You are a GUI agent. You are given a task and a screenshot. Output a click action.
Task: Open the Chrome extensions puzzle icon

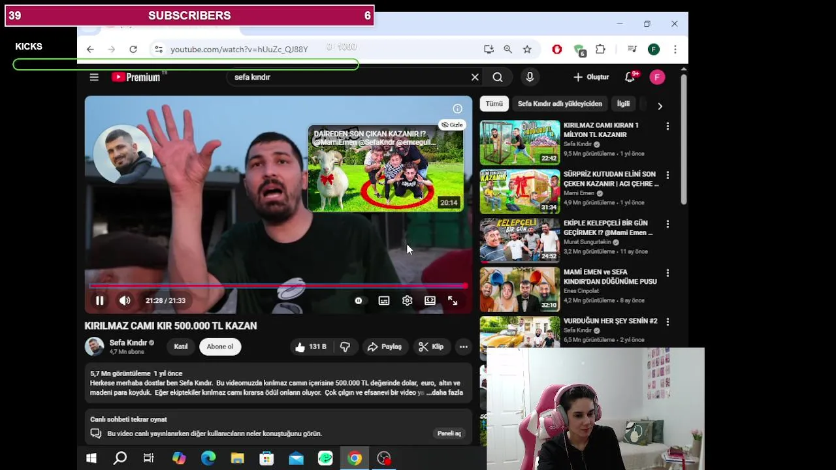pos(600,50)
